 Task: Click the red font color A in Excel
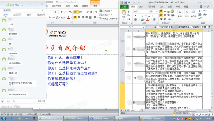(x=148, y=20)
